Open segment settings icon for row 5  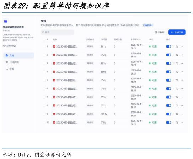coord(177,80)
